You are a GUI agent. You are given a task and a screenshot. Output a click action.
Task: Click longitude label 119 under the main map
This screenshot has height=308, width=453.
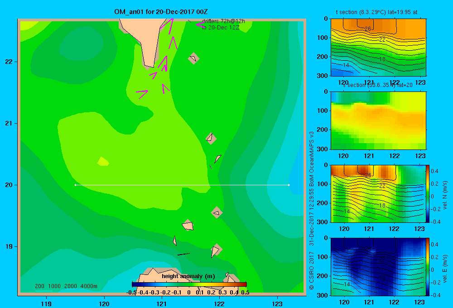point(46,303)
